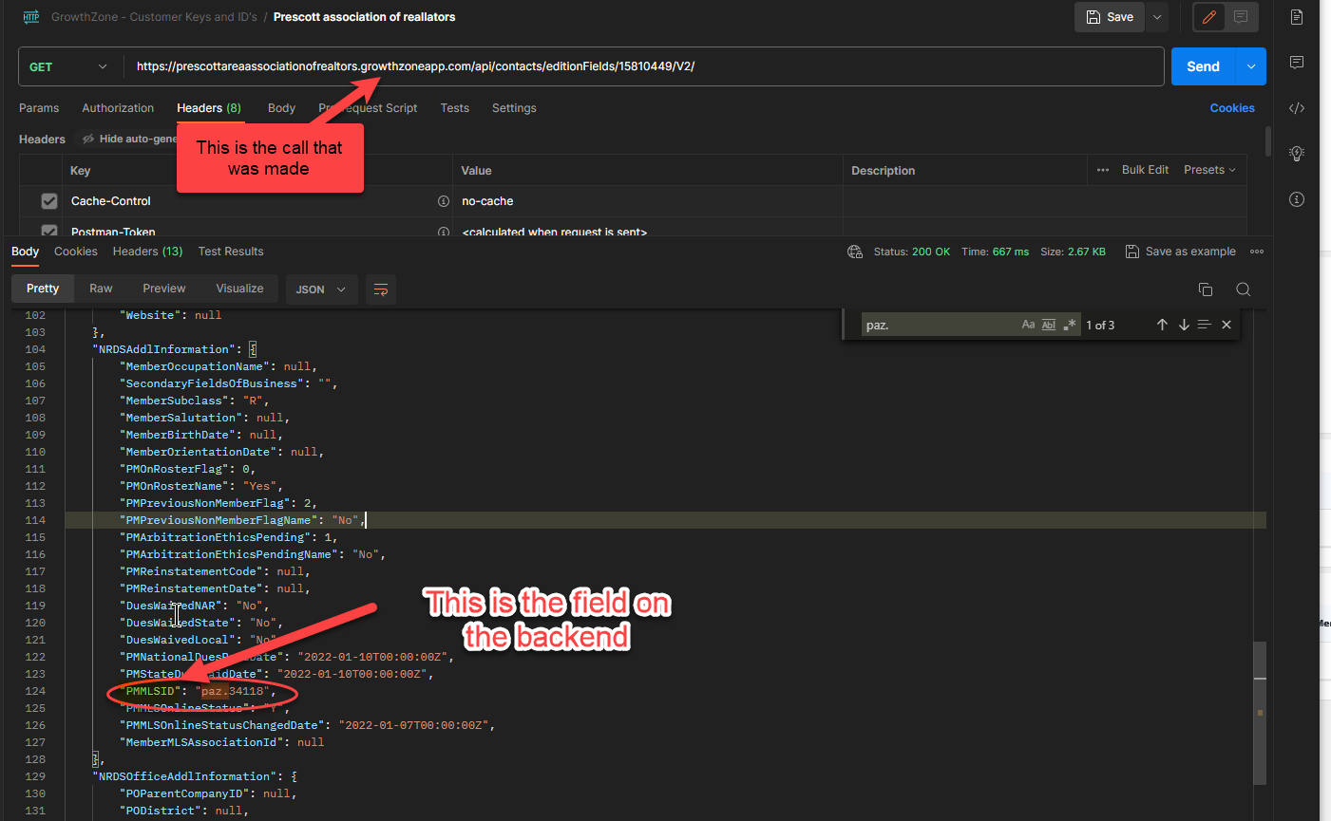Toggle regex option in find box
1331x821 pixels.
tap(1070, 325)
